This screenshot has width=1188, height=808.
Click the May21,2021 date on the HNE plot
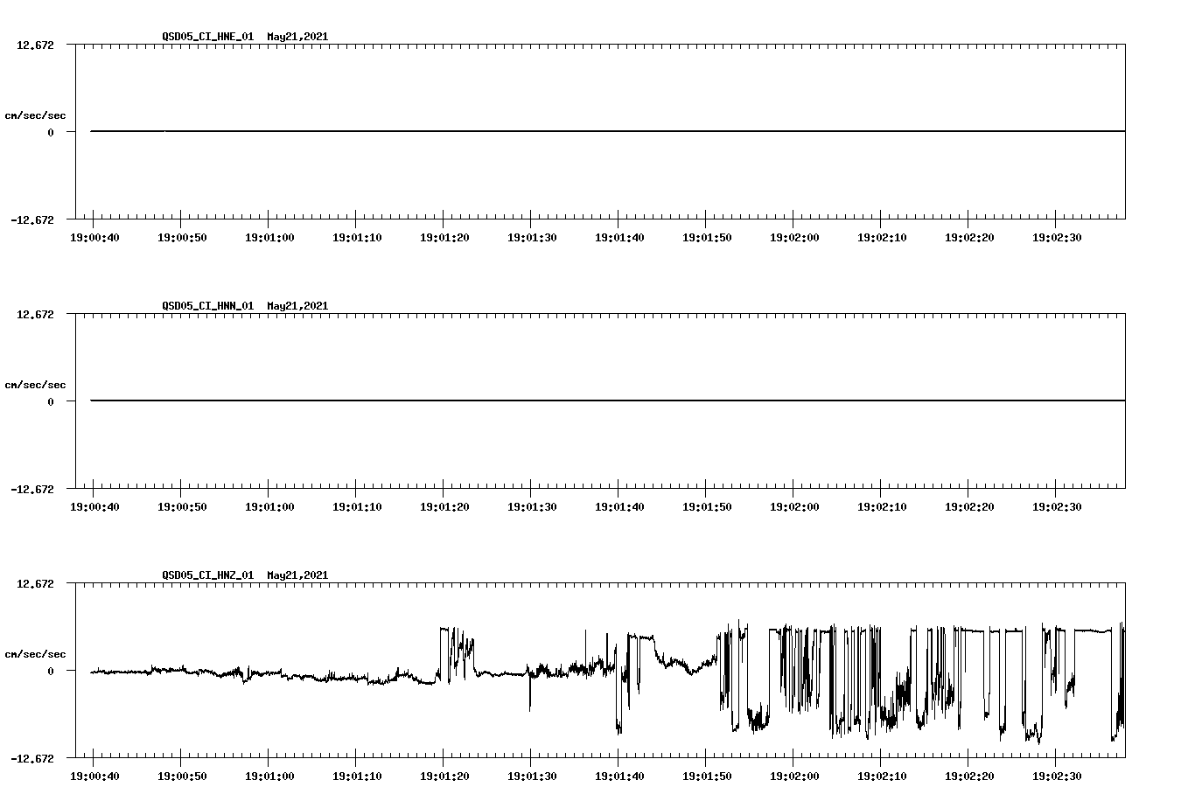297,37
